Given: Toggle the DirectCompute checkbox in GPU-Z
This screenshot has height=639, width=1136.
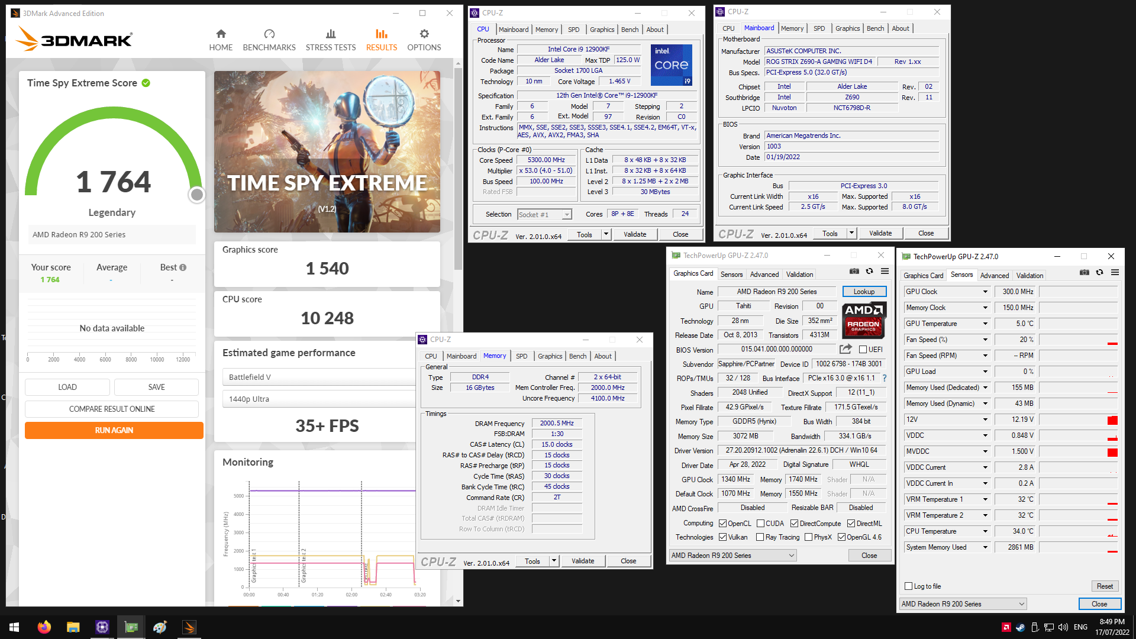Looking at the screenshot, I should tap(795, 524).
